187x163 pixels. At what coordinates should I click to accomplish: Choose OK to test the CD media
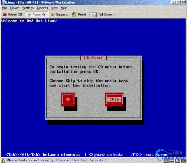[x=68, y=99]
